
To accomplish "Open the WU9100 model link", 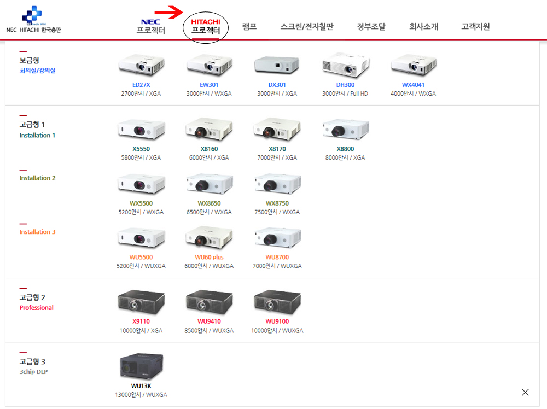I will [277, 322].
